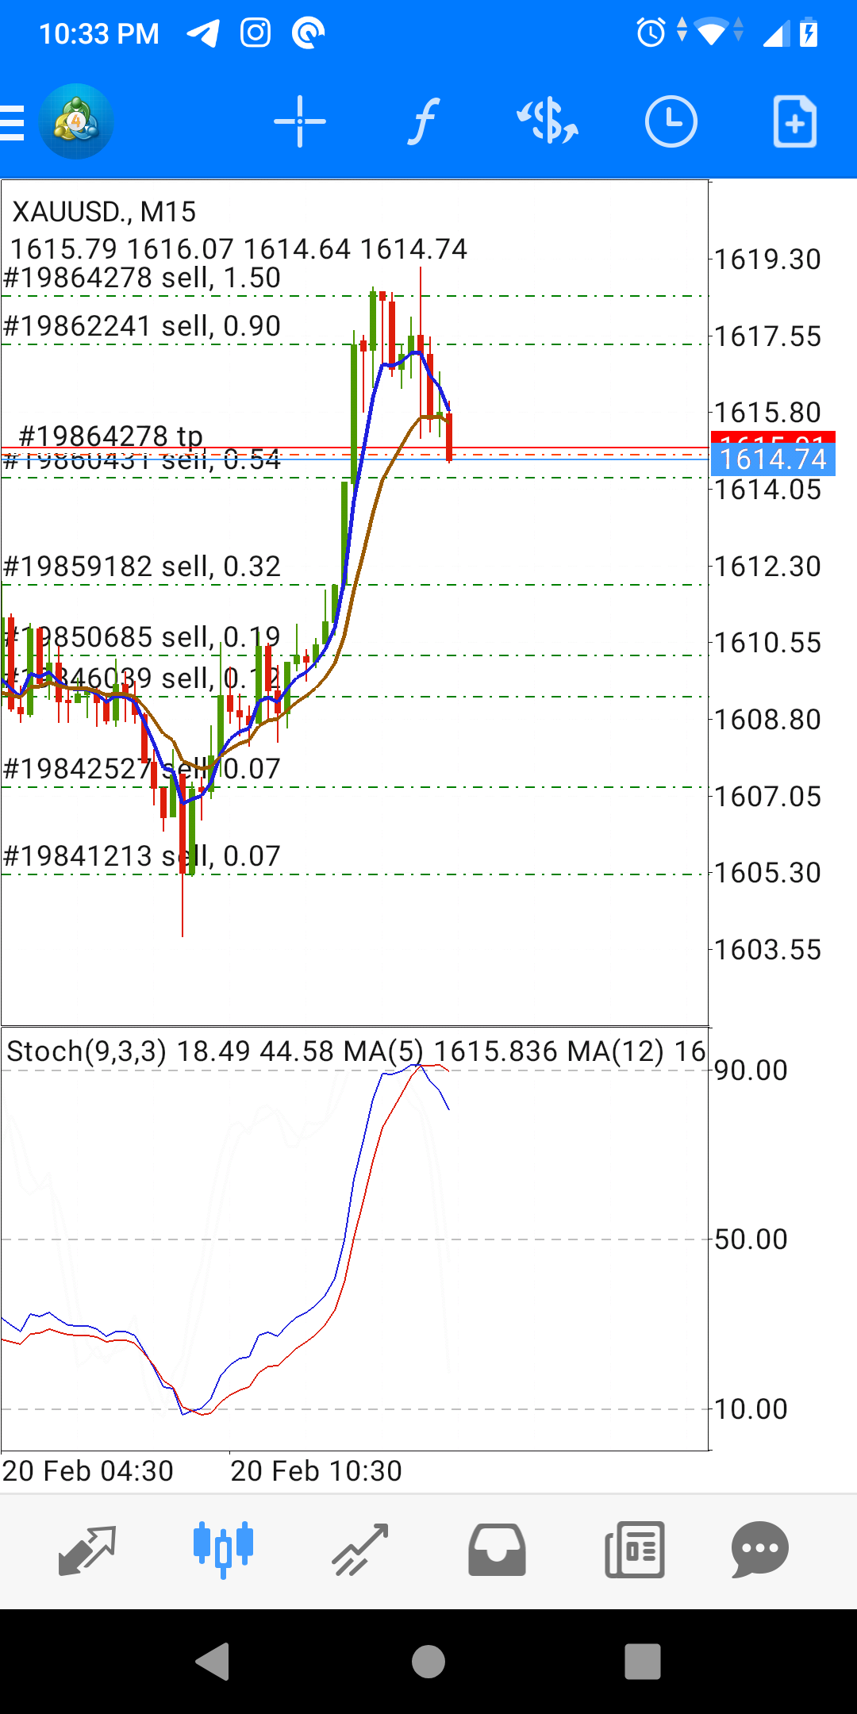The height and width of the screenshot is (1714, 857).
Task: Tap current price label 1614.74
Action: pyautogui.click(x=773, y=459)
